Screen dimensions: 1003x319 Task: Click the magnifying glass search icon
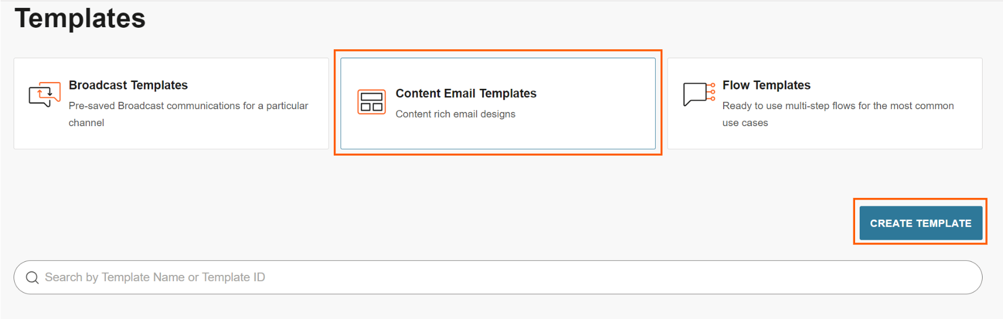point(32,277)
